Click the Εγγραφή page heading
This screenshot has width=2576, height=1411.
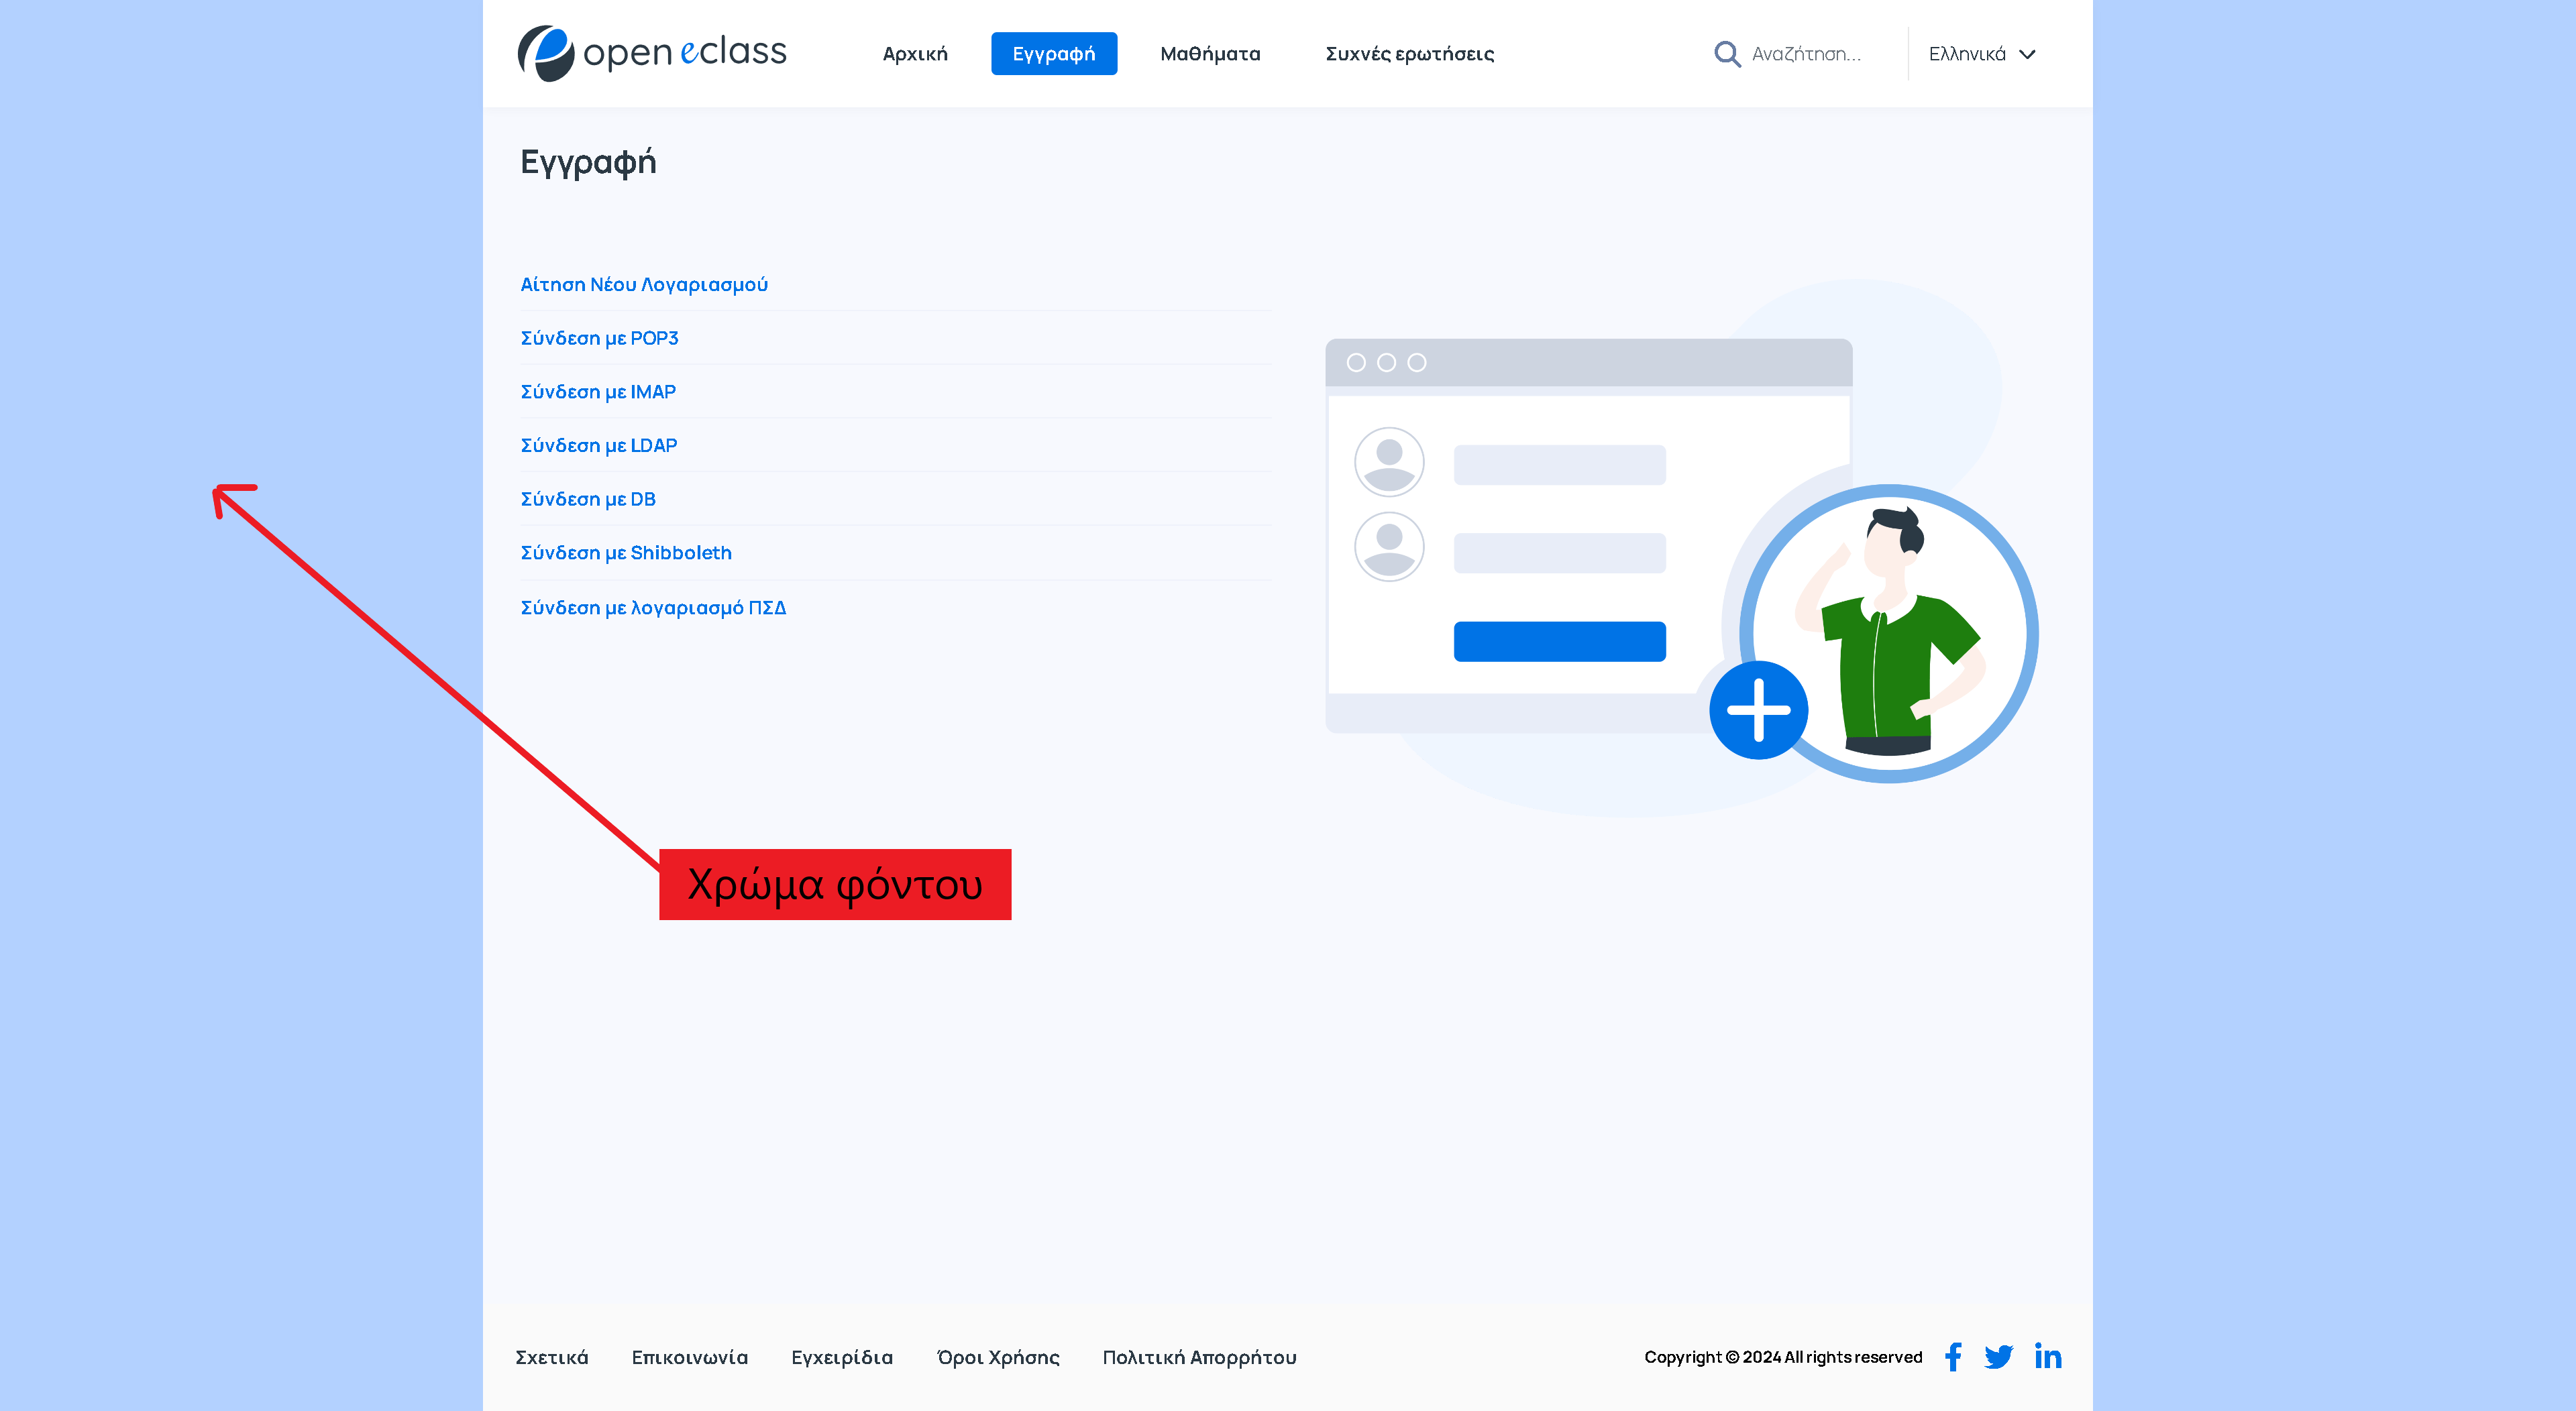coord(588,162)
